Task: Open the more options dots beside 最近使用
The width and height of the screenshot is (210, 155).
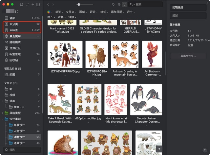Action: coord(38,36)
